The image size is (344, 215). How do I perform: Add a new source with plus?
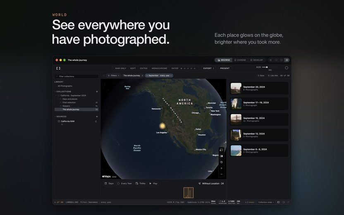point(97,117)
